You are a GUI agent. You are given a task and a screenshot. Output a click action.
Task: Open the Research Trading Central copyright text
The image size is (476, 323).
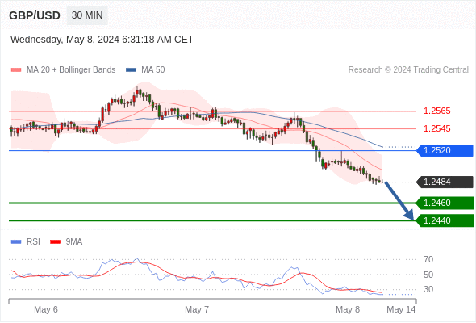(x=408, y=70)
